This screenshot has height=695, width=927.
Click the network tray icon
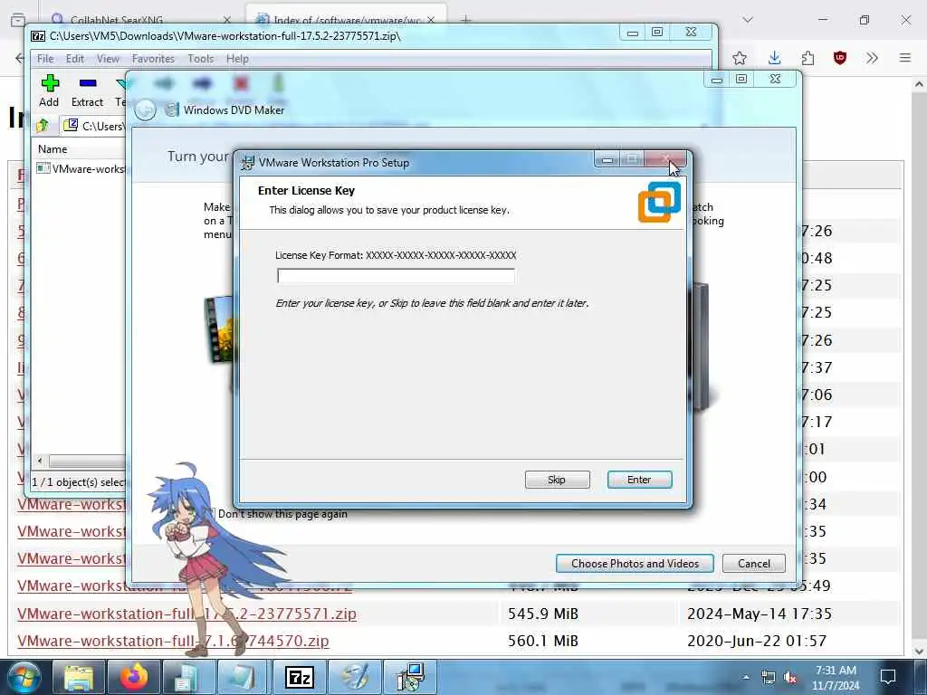click(768, 677)
